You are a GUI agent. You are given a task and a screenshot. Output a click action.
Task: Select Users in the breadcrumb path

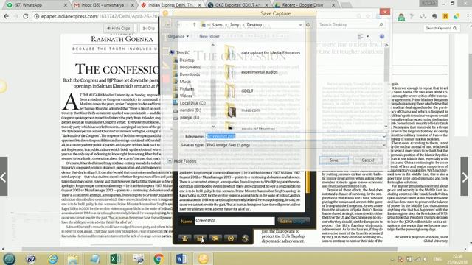pyautogui.click(x=218, y=24)
